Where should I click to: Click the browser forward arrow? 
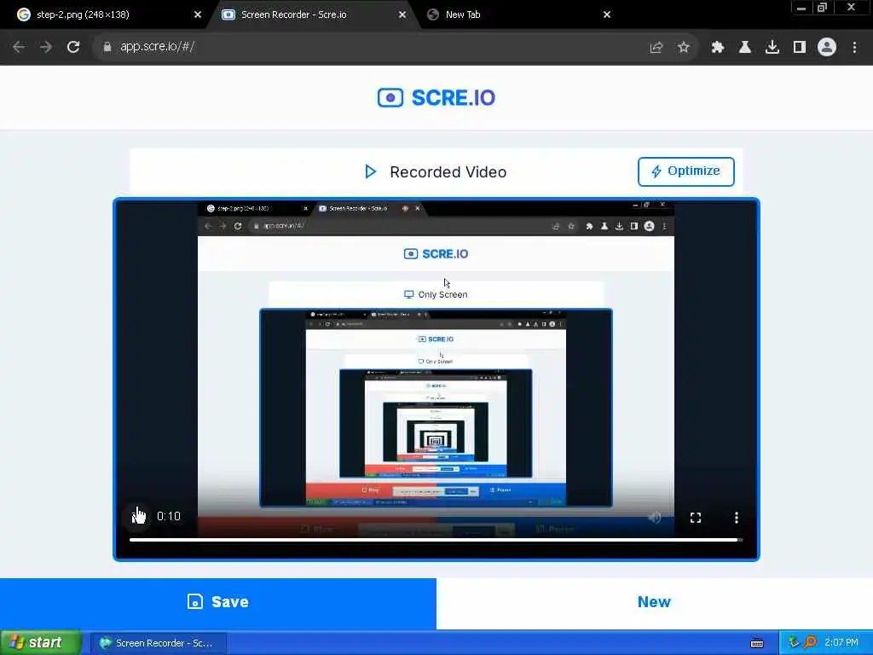tap(46, 47)
